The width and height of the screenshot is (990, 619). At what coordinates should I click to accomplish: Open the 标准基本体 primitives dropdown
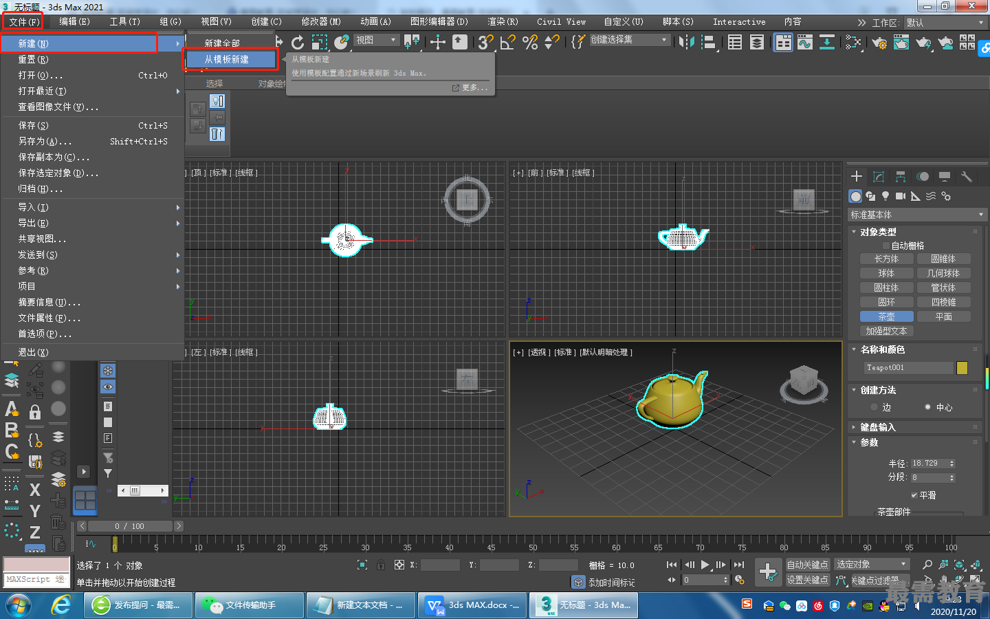pyautogui.click(x=917, y=215)
